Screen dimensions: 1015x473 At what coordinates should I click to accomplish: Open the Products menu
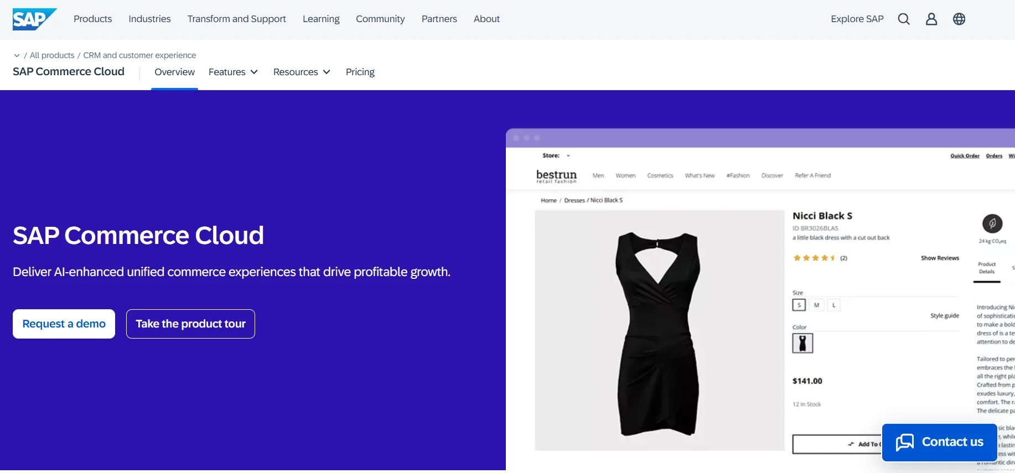click(92, 19)
